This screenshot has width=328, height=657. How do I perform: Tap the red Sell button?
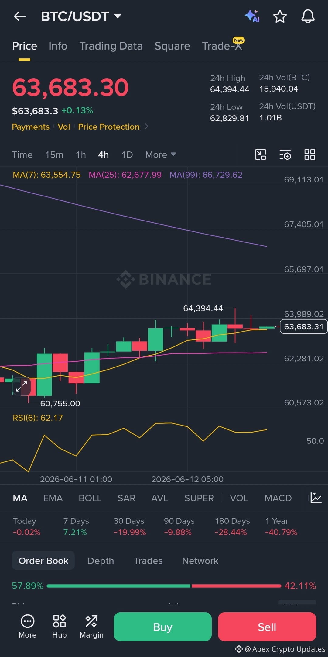(267, 627)
